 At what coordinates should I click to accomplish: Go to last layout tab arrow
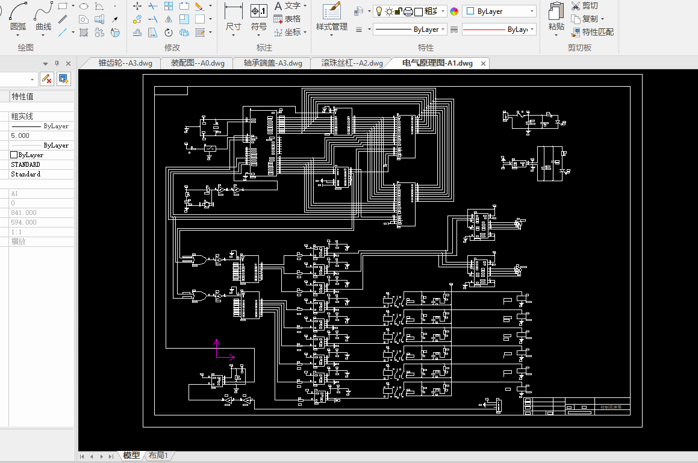point(111,456)
